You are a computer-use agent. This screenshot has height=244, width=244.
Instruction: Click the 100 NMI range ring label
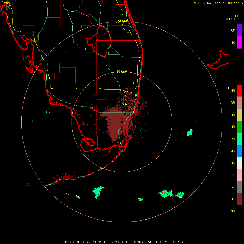click(122, 21)
